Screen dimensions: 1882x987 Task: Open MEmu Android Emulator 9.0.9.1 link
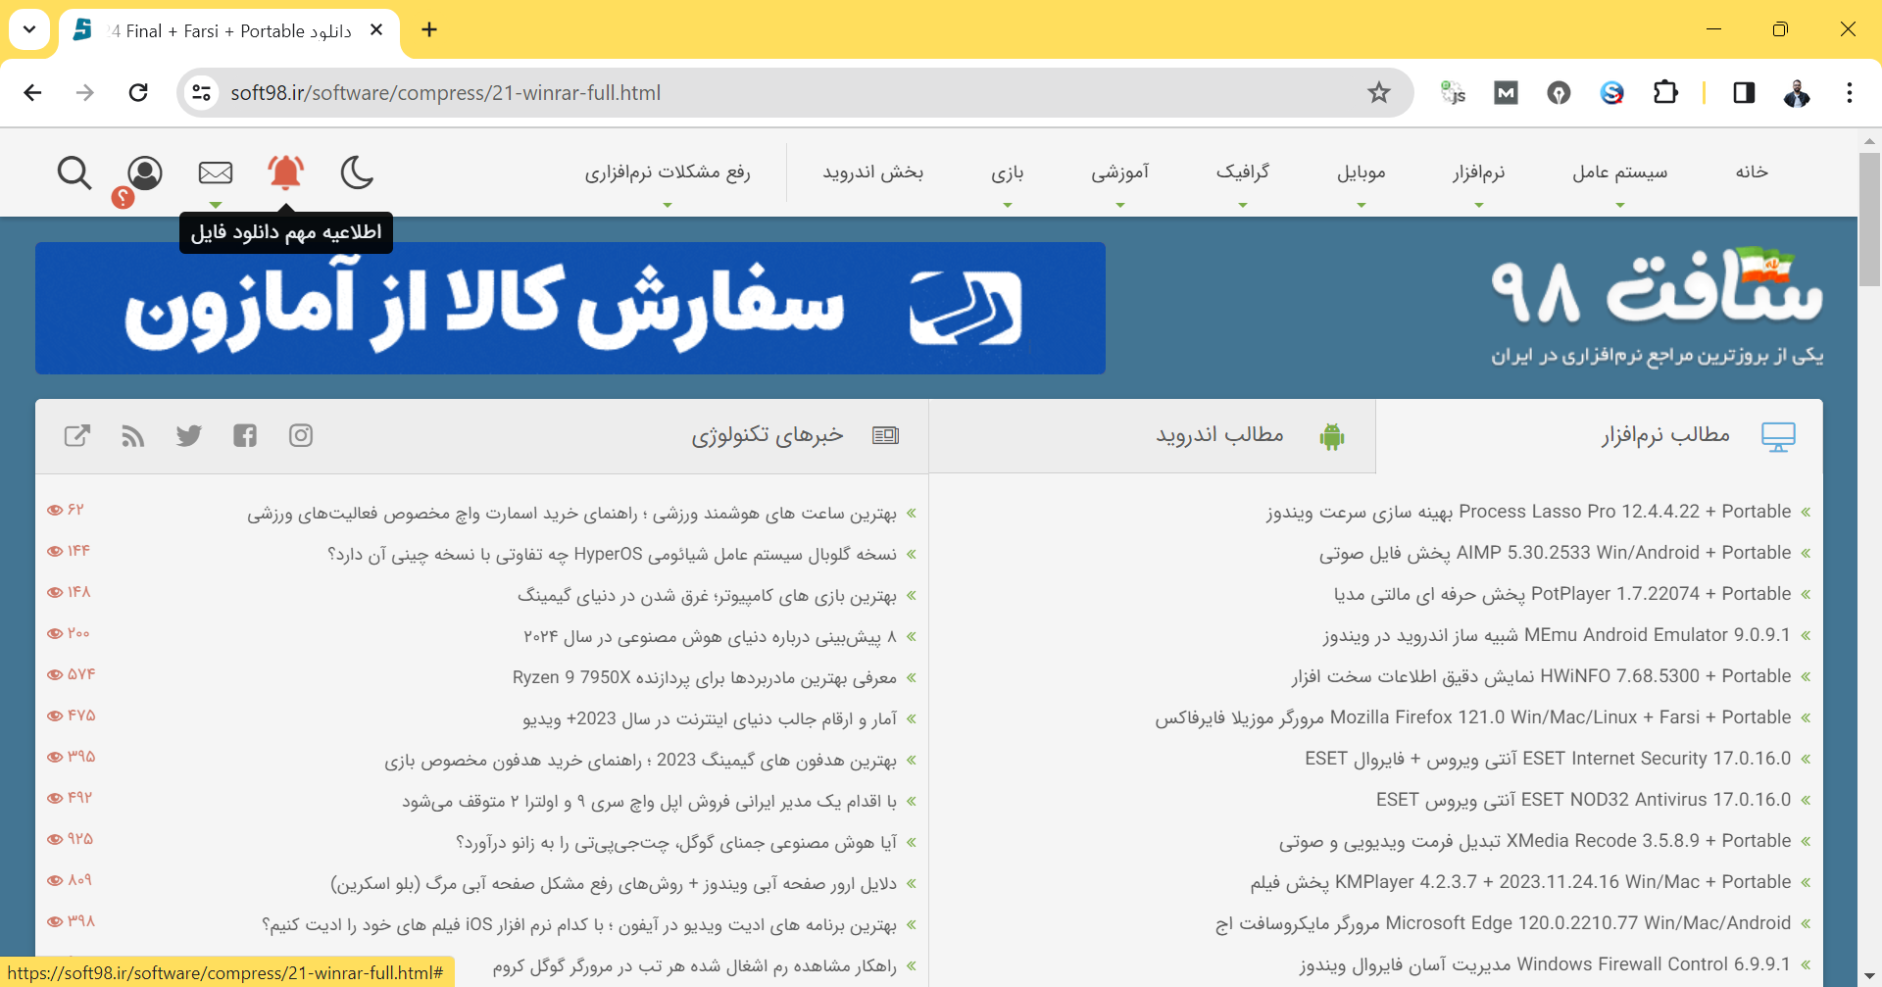[x=1557, y=635]
